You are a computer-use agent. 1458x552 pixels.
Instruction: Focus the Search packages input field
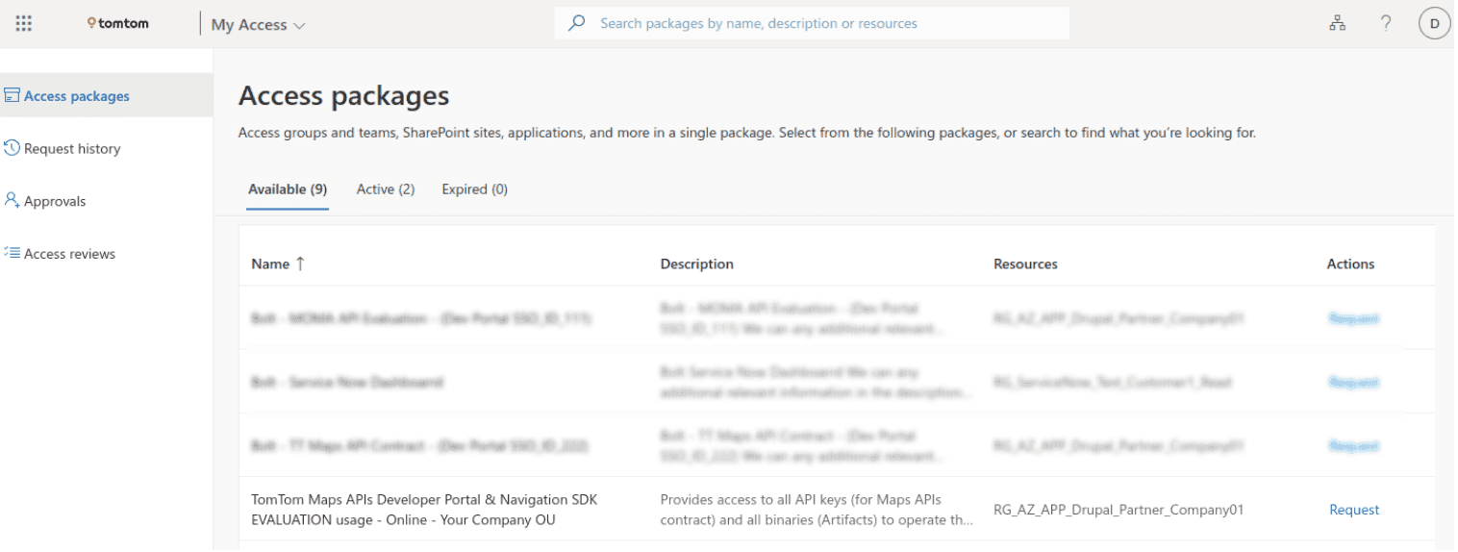pos(811,23)
